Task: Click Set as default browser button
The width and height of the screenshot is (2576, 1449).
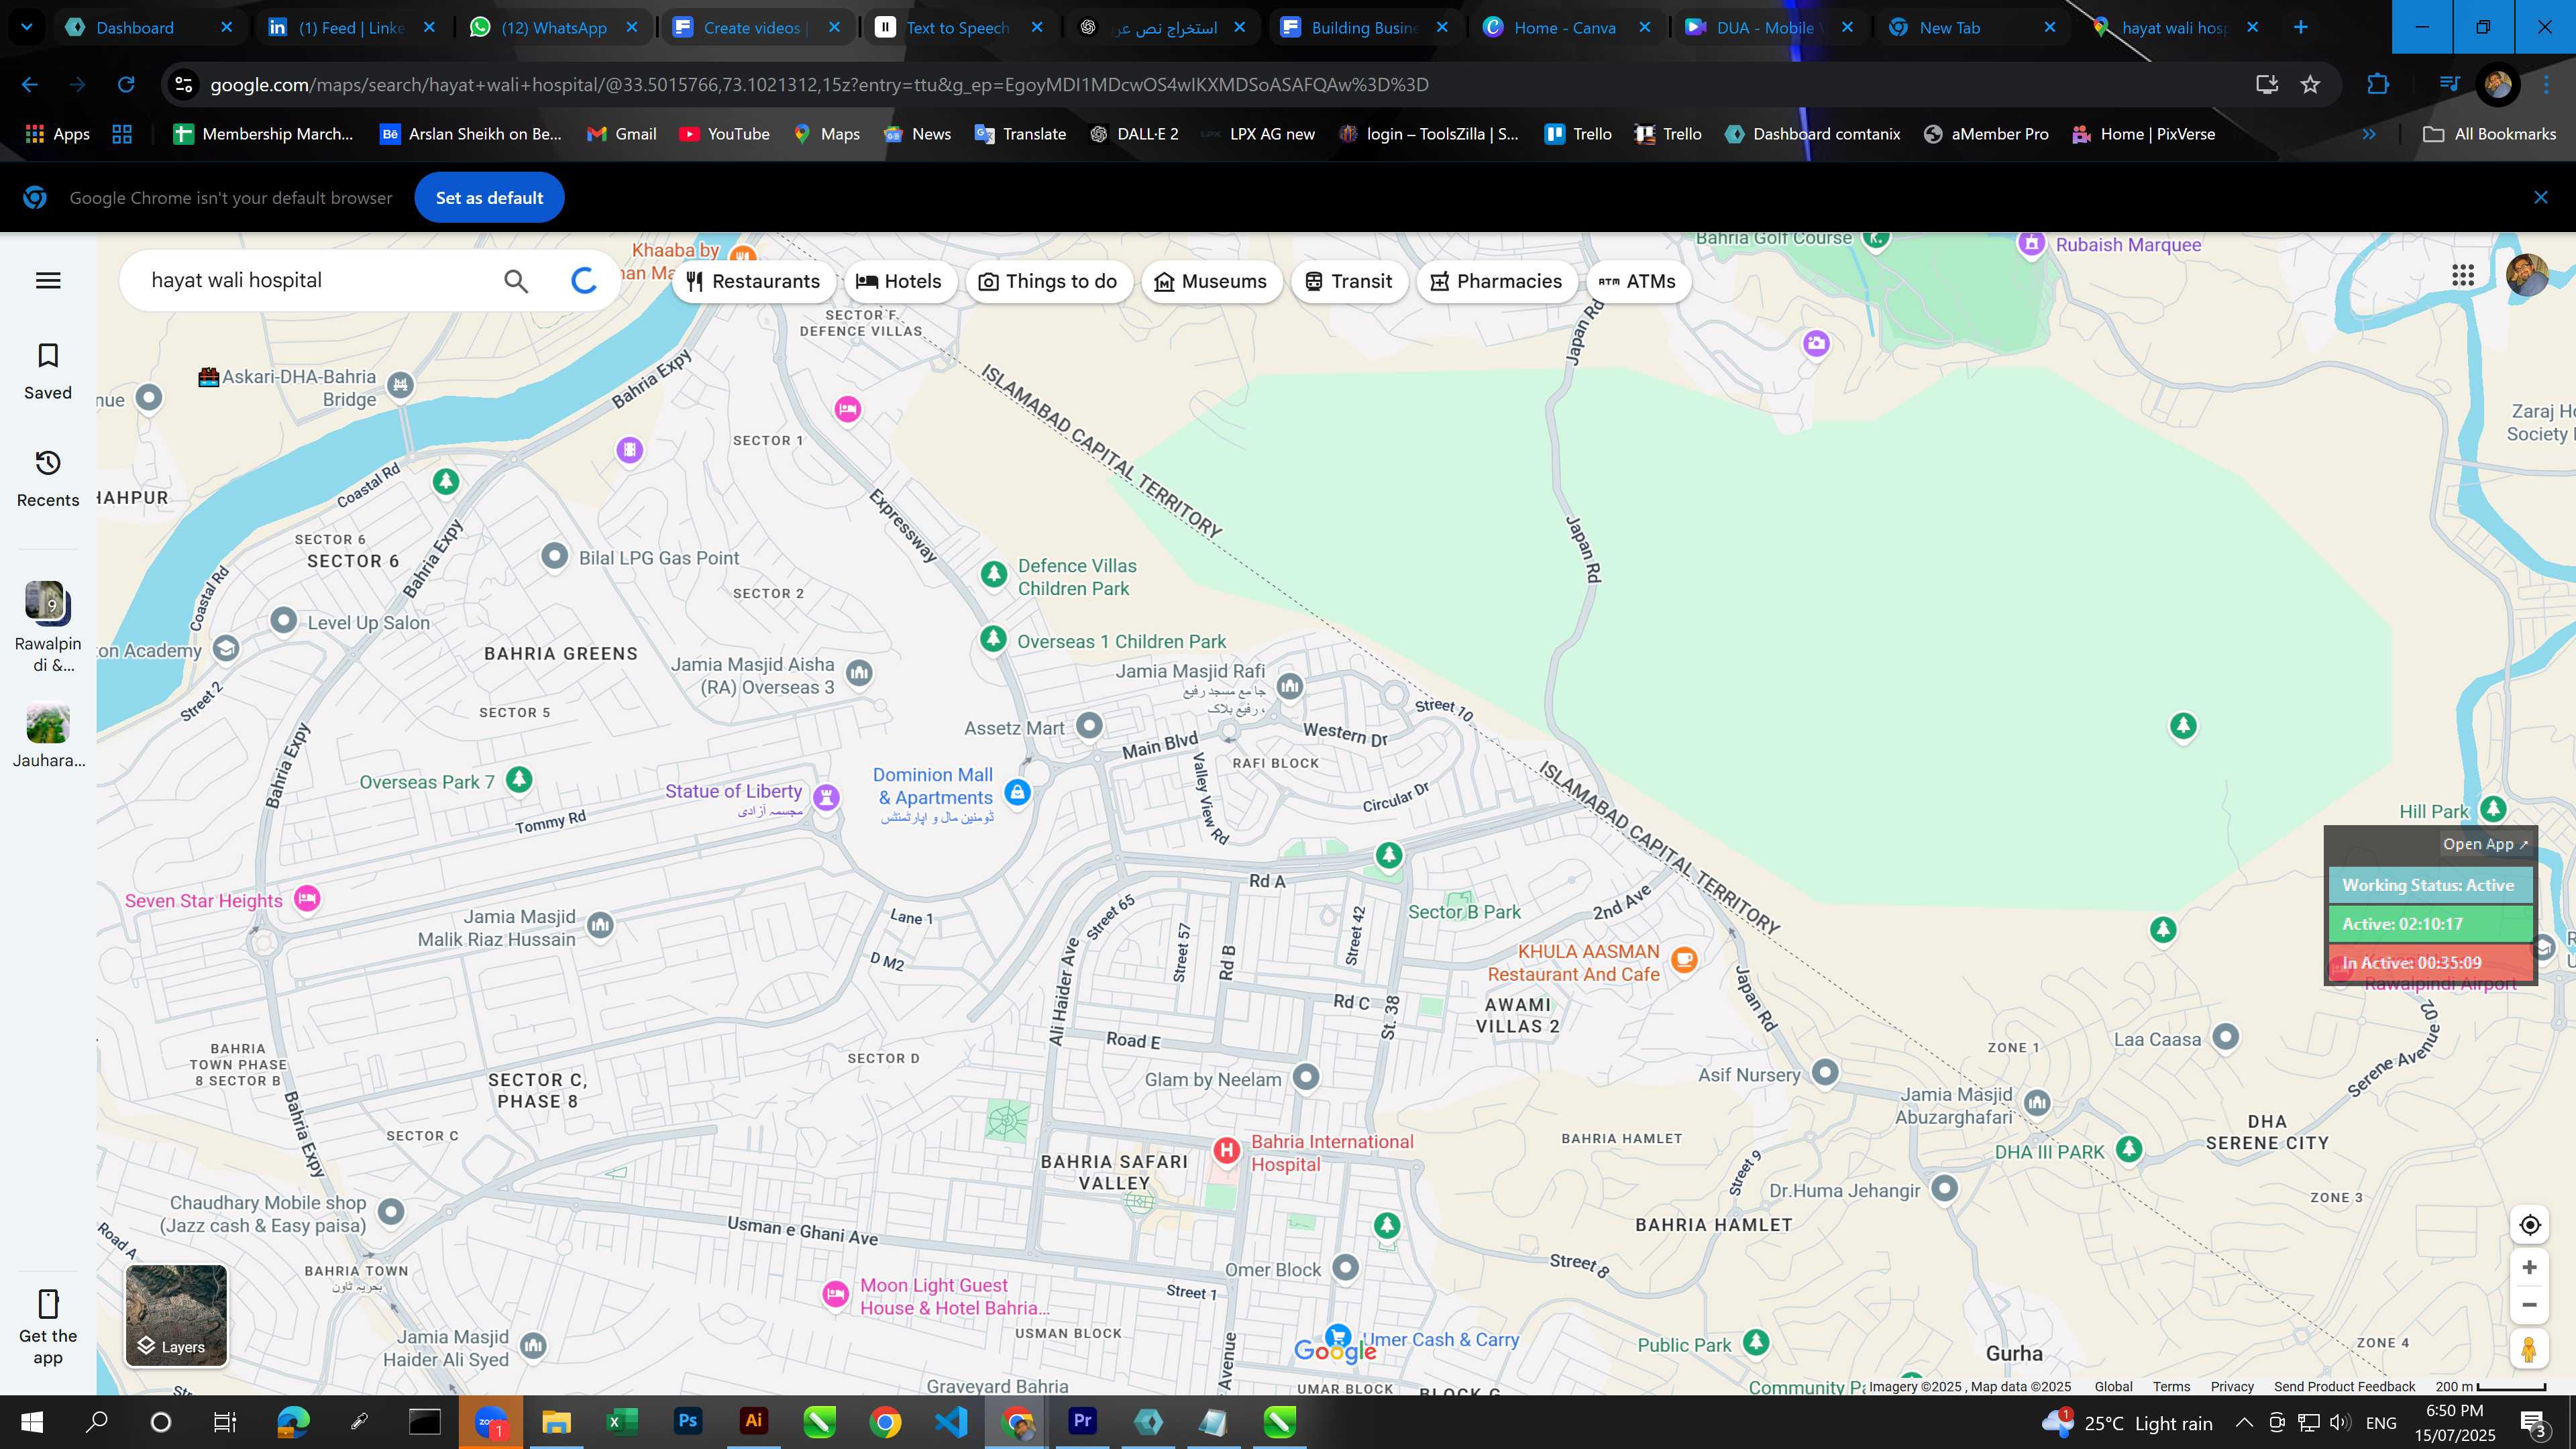Action: pos(489,197)
